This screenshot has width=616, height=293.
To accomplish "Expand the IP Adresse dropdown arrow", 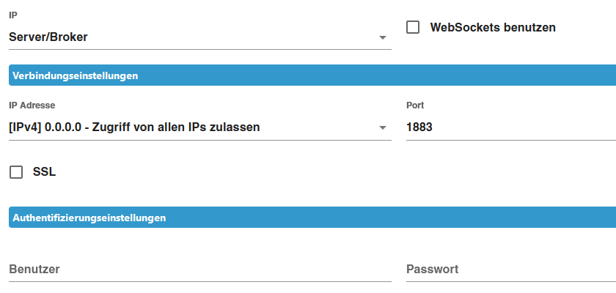I will 382,128.
